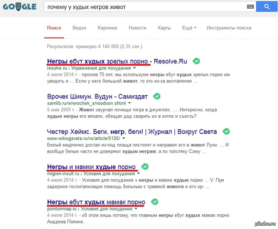Click the resolve.ru › Упражнения для похудения breadcrumb
278x229 pixels.
pyautogui.click(x=89, y=68)
